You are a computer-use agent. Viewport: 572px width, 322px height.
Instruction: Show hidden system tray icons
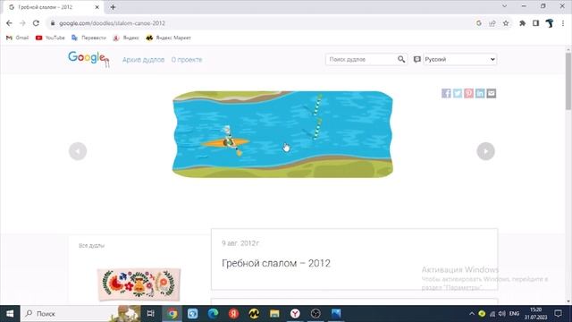tap(472, 314)
